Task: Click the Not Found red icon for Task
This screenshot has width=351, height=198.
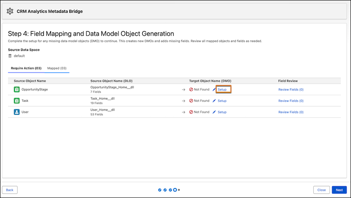Action: (x=191, y=101)
